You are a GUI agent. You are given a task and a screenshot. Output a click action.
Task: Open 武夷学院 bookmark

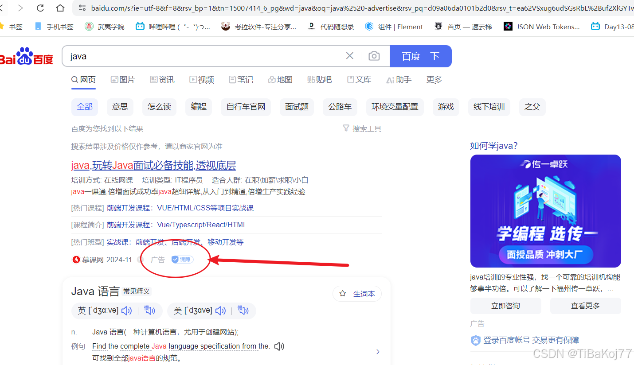point(105,27)
